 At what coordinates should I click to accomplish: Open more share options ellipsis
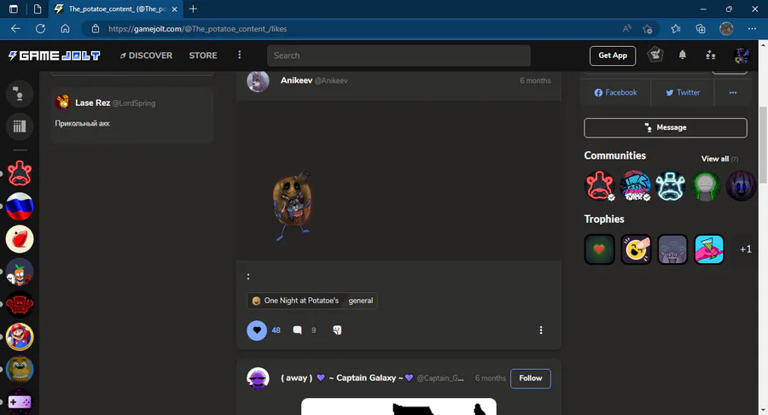click(x=733, y=92)
